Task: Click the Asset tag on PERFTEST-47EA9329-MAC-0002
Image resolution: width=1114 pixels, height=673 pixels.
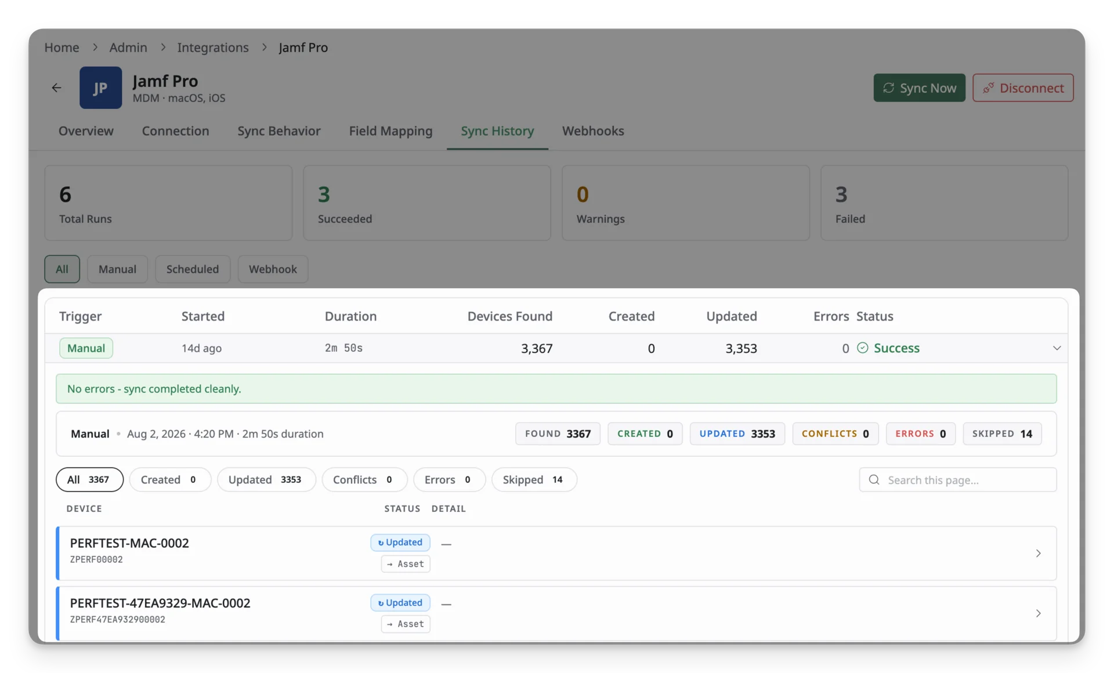Action: (406, 624)
